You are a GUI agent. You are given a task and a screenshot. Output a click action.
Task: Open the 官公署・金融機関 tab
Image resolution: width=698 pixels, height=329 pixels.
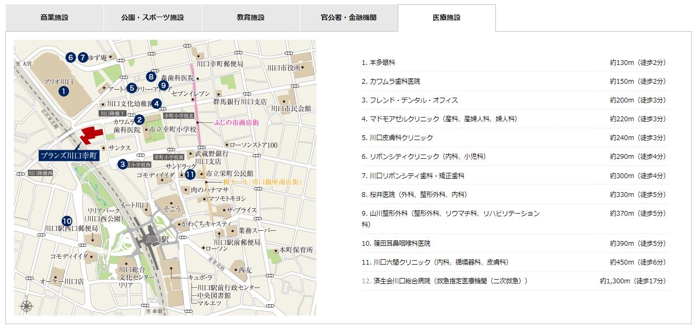coord(348,18)
